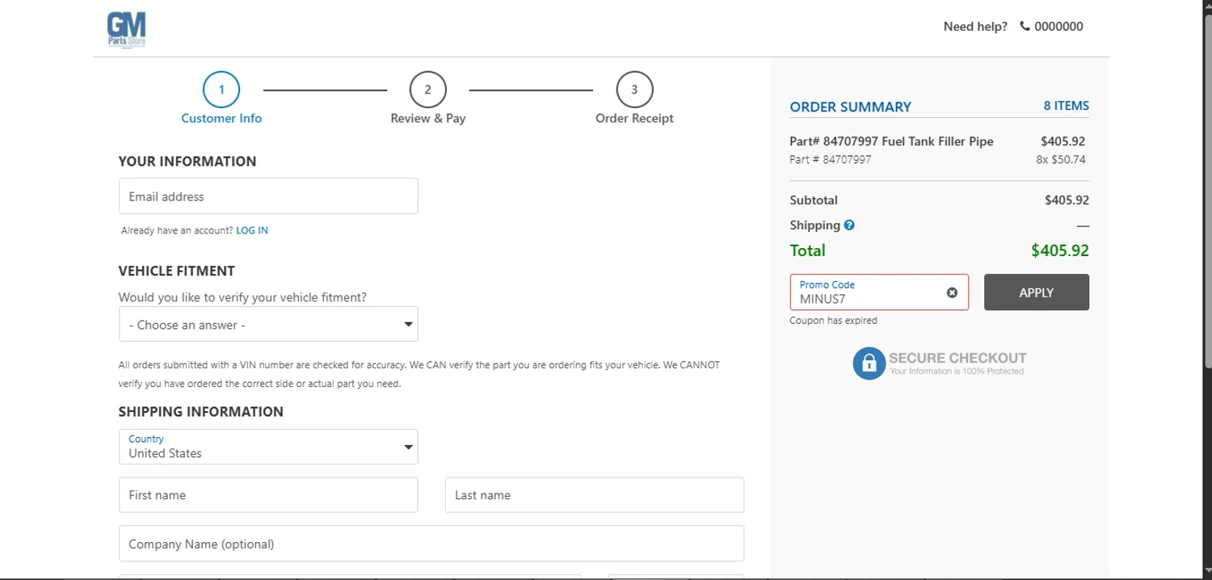Screen dimensions: 1212x580
Task: Open the vehicle fitment 'Choose an answer' dropdown
Action: pos(268,324)
